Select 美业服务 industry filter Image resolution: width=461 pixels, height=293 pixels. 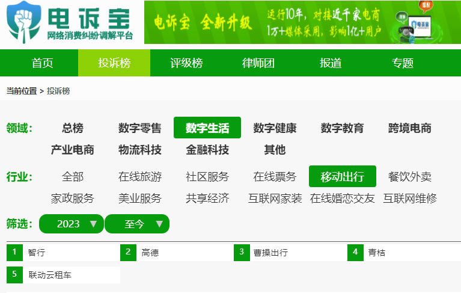point(140,199)
